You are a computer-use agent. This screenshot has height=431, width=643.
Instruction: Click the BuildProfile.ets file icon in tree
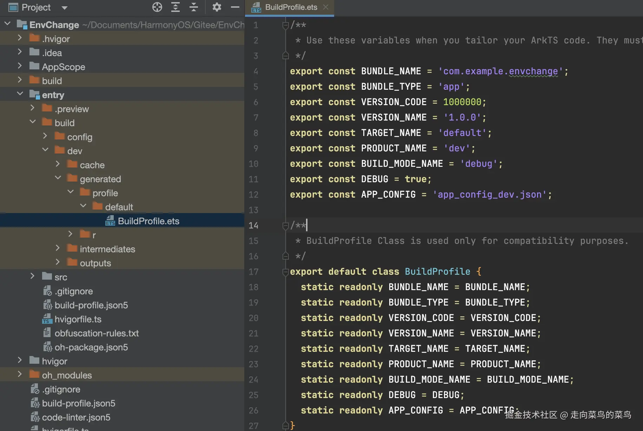click(x=110, y=221)
